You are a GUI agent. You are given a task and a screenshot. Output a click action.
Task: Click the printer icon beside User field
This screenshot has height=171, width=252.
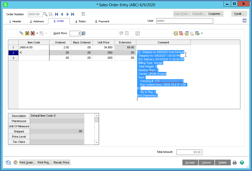point(244,21)
